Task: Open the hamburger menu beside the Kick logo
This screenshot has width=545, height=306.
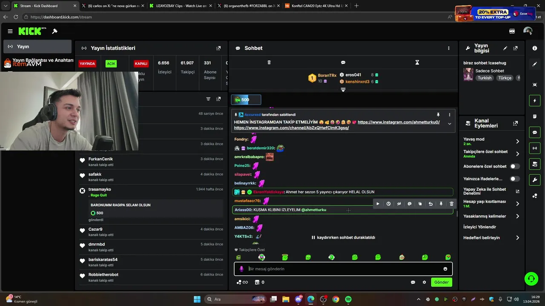Action: click(x=10, y=31)
